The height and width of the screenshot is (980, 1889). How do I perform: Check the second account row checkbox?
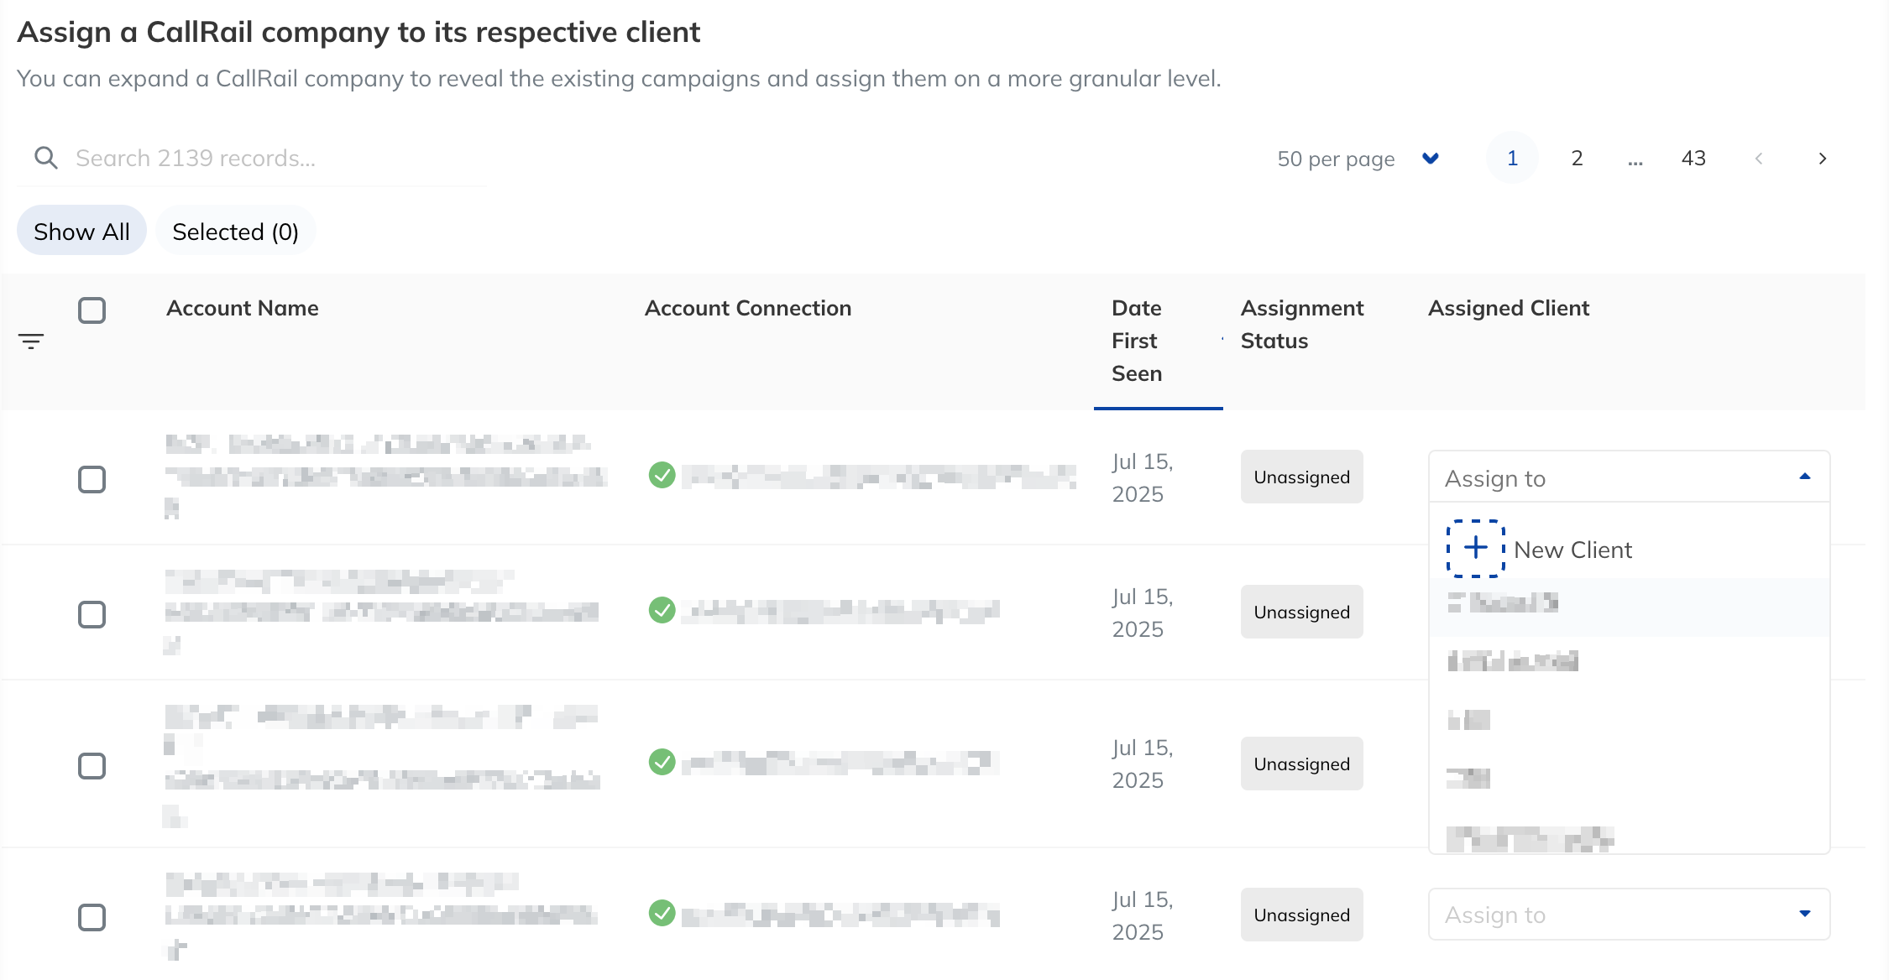[92, 615]
